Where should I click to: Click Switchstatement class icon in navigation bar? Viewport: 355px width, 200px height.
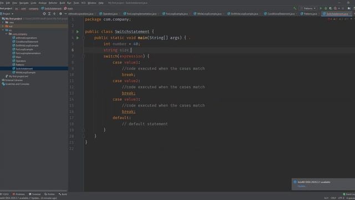tap(42, 8)
